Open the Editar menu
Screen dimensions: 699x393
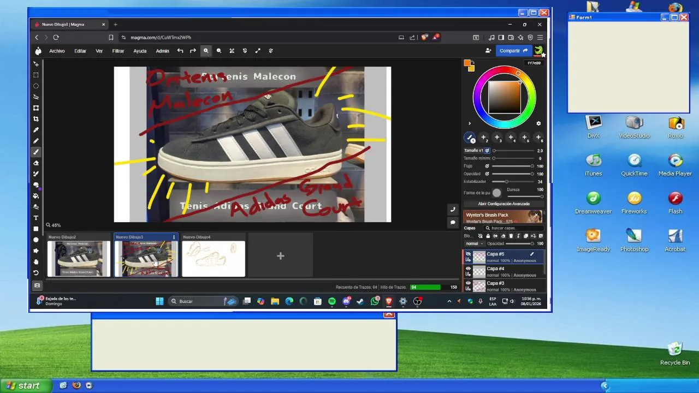coord(80,51)
